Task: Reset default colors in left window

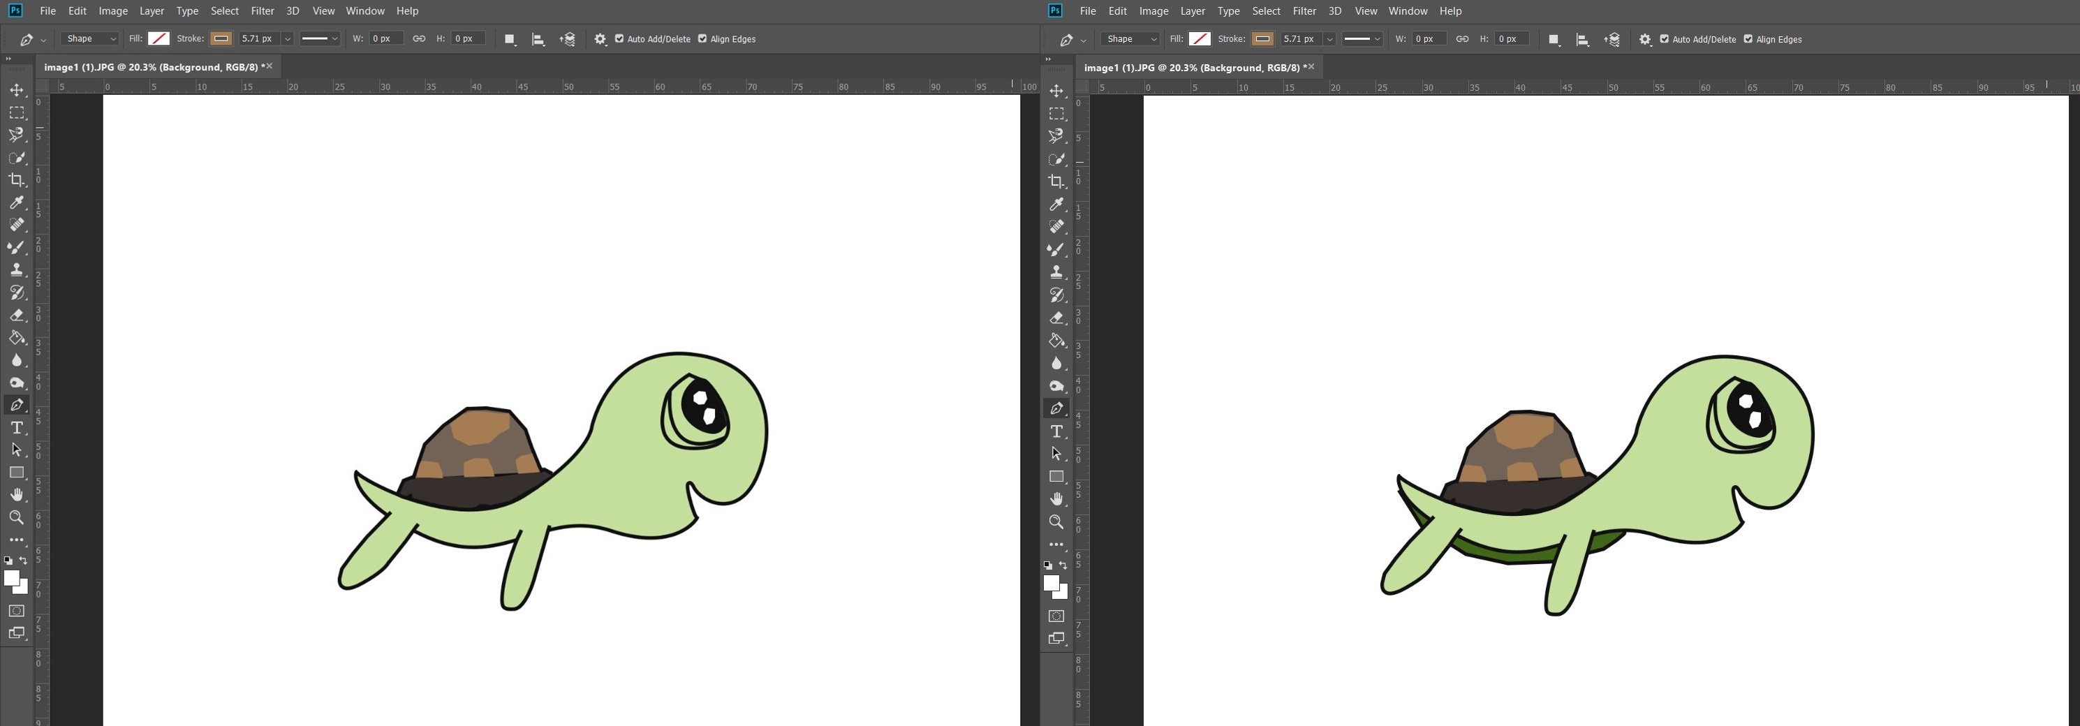Action: (8, 560)
